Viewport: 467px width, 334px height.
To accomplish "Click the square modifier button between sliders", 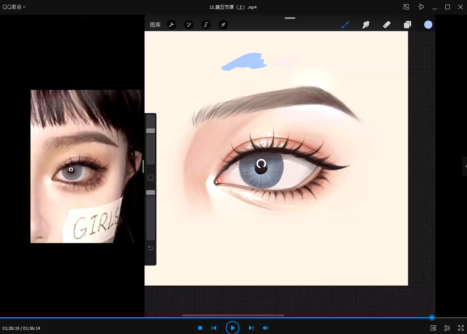I will 151,178.
